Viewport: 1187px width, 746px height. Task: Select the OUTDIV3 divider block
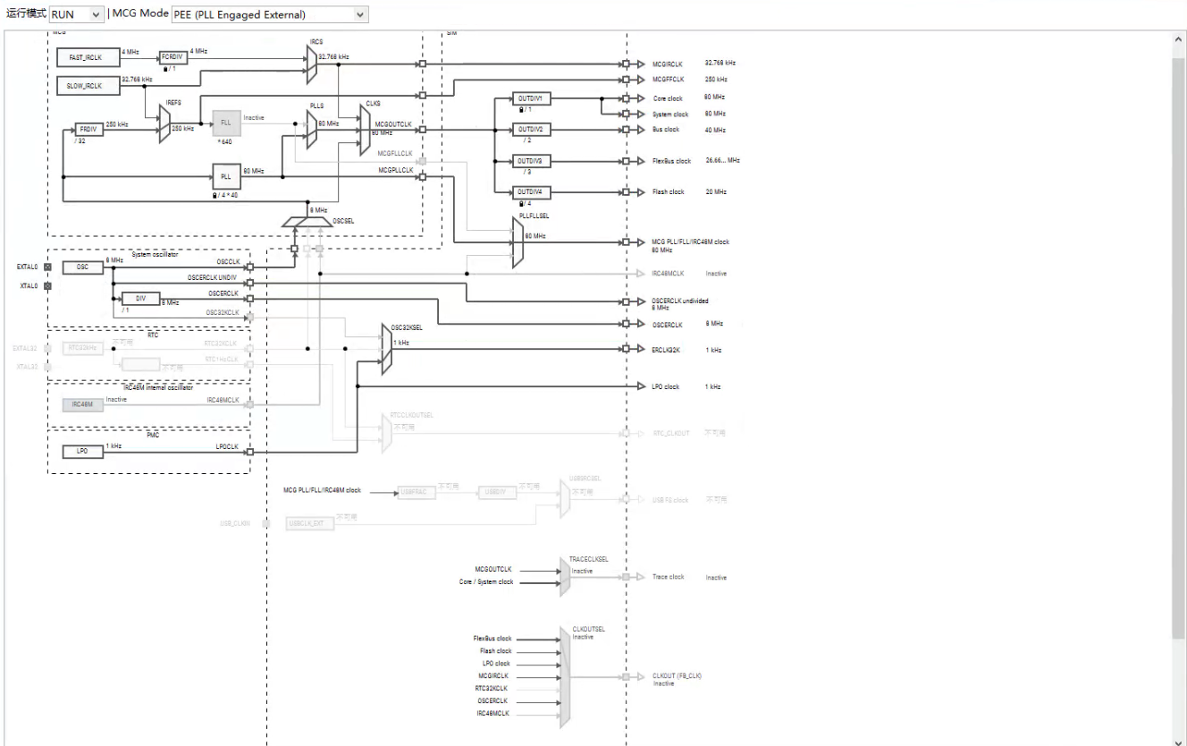coord(533,161)
